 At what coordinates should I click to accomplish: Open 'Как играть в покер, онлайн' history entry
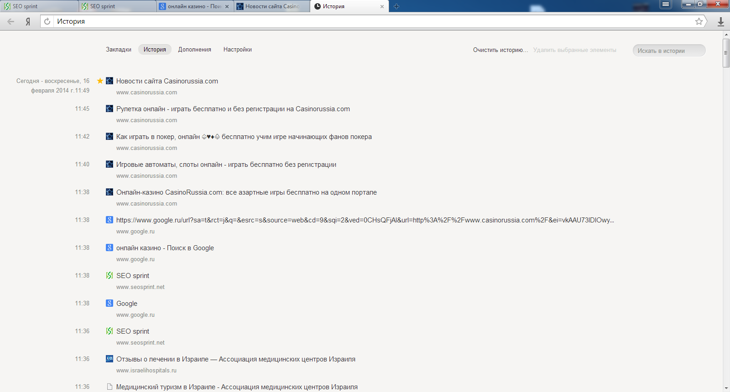[x=244, y=137]
